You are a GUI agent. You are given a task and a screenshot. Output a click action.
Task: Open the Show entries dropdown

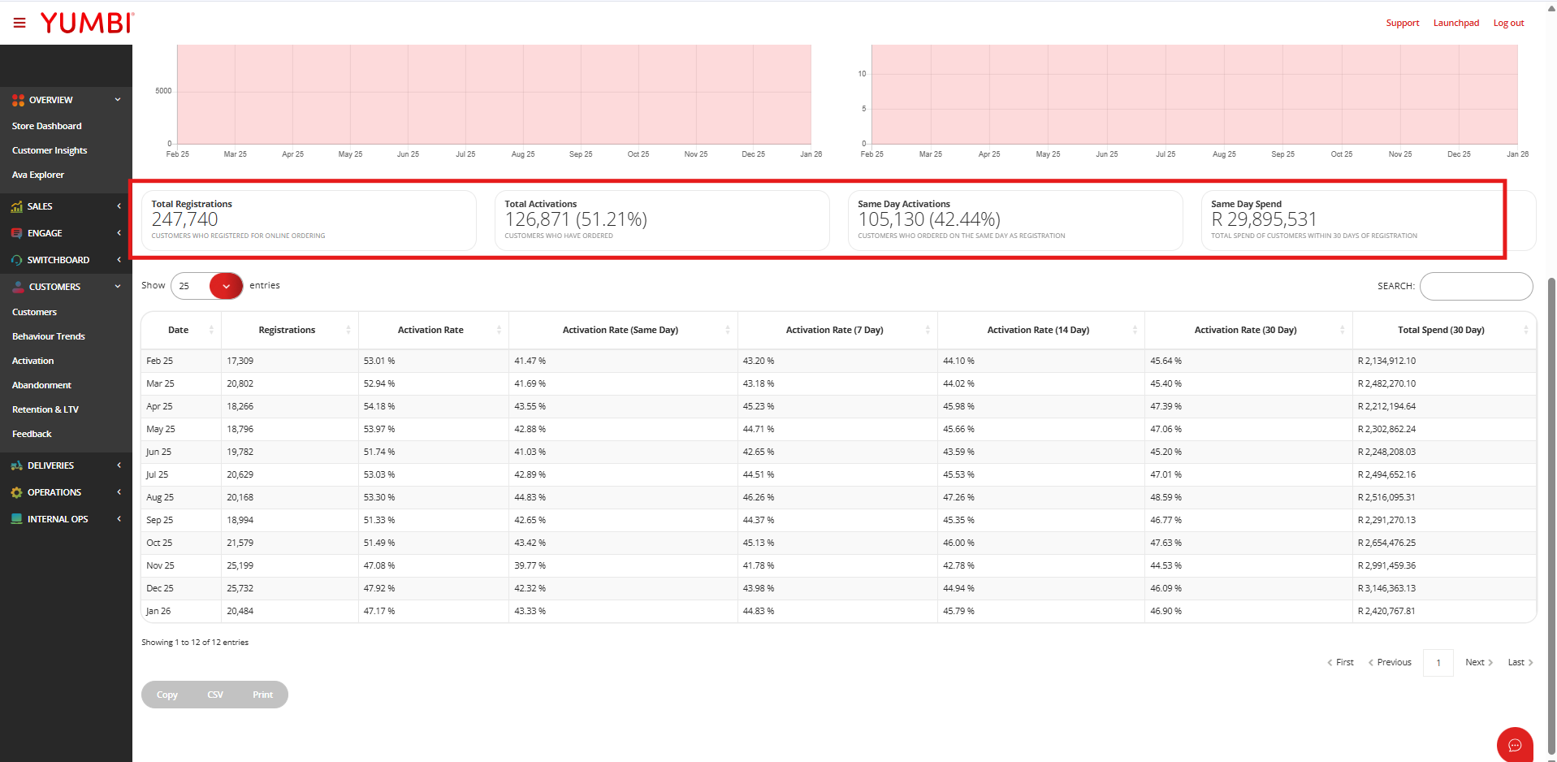point(226,286)
